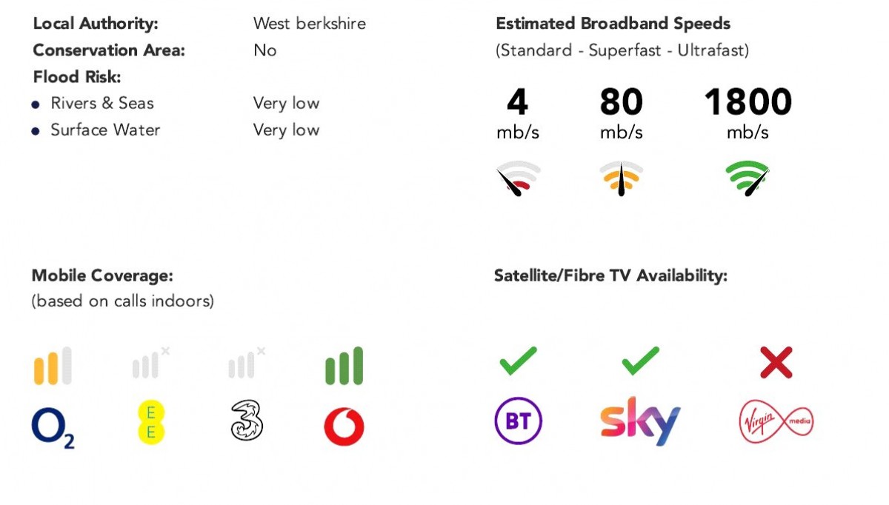
Task: Click the yellow EE network logo
Action: pyautogui.click(x=151, y=424)
